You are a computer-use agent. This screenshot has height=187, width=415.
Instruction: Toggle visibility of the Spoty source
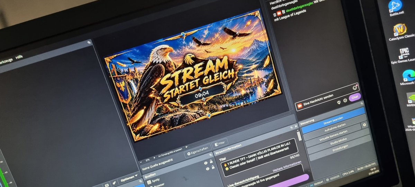(206, 163)
